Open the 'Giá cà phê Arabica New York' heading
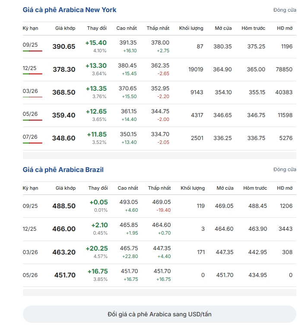Image resolution: width=308 pixels, height=331 pixels. (x=70, y=10)
